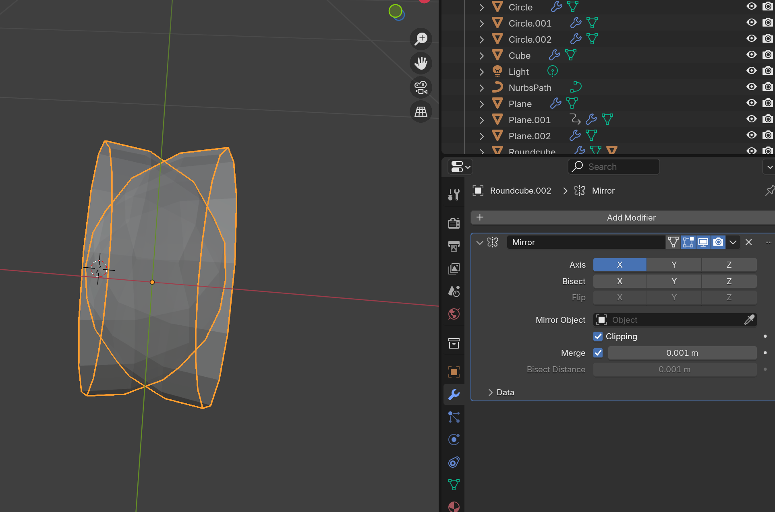
Task: Toggle Mirror modifier on-cage icon
Action: tap(673, 242)
